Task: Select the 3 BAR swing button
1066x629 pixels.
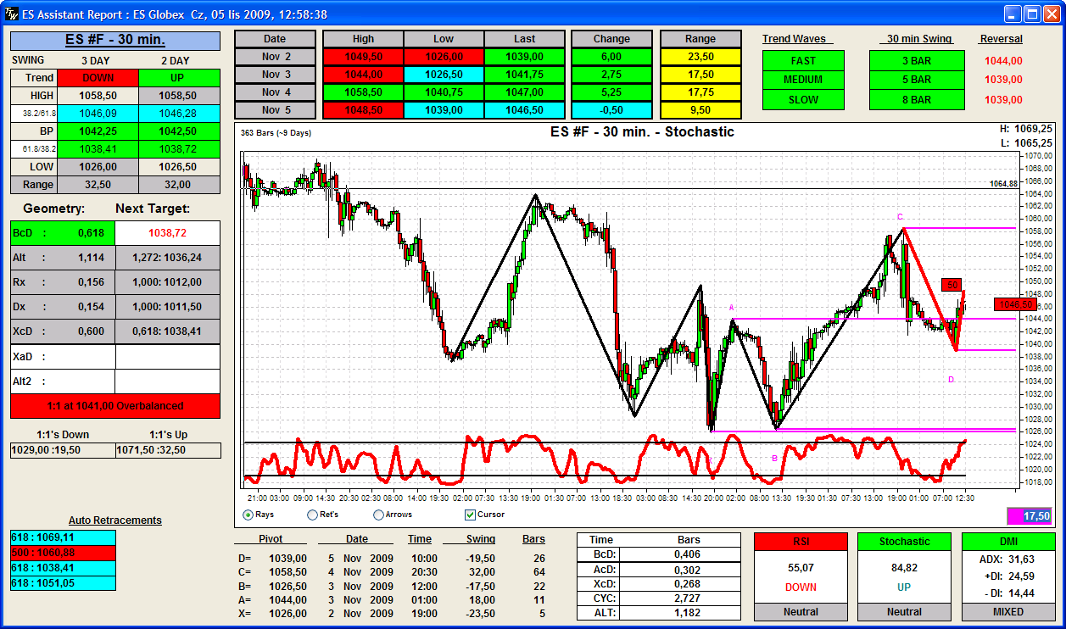Action: click(x=916, y=61)
